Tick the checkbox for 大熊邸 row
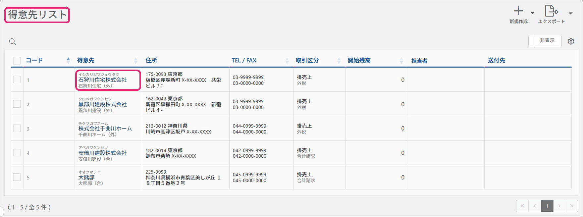 [17, 177]
